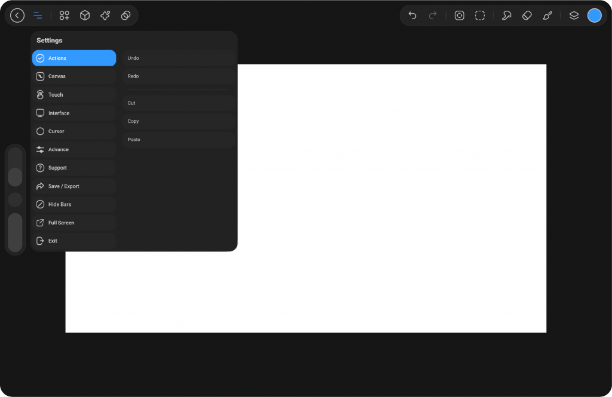The image size is (612, 397).
Task: Close the settings menu via hamburger icon
Action: click(38, 16)
